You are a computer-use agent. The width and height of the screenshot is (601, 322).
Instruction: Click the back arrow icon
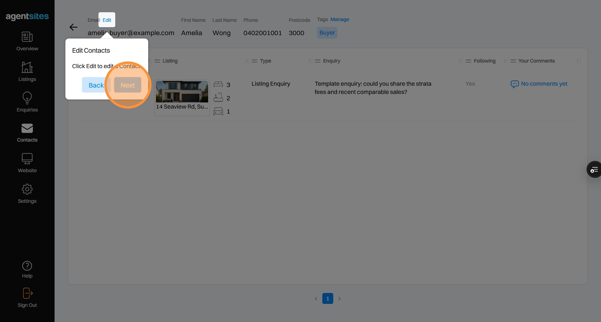(73, 27)
